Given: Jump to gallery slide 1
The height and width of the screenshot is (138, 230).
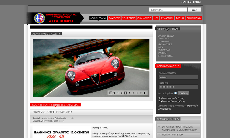Looking at the screenshot, I should tap(118, 93).
